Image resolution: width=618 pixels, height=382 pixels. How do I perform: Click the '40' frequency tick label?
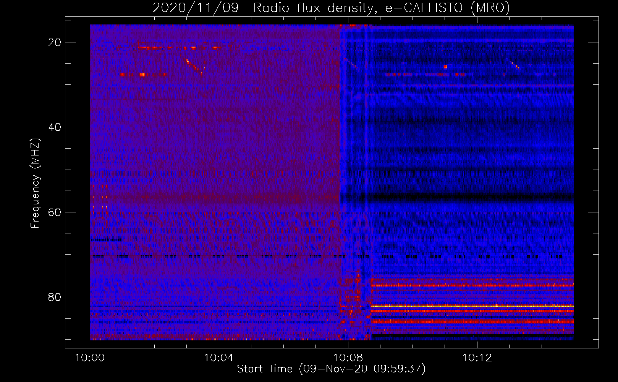(x=55, y=127)
